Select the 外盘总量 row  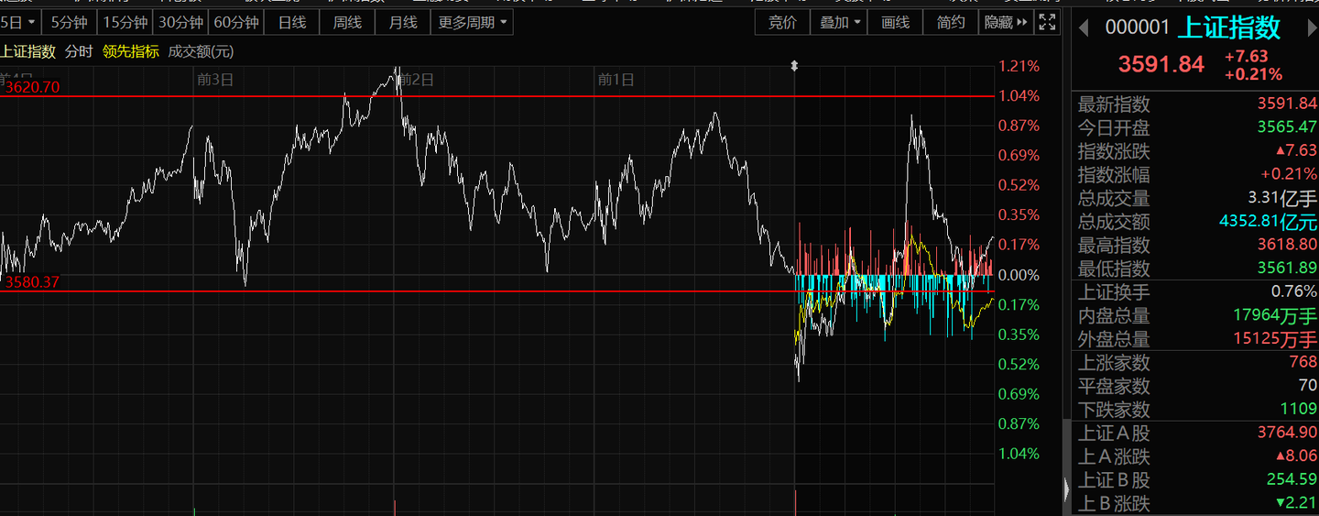(1195, 339)
